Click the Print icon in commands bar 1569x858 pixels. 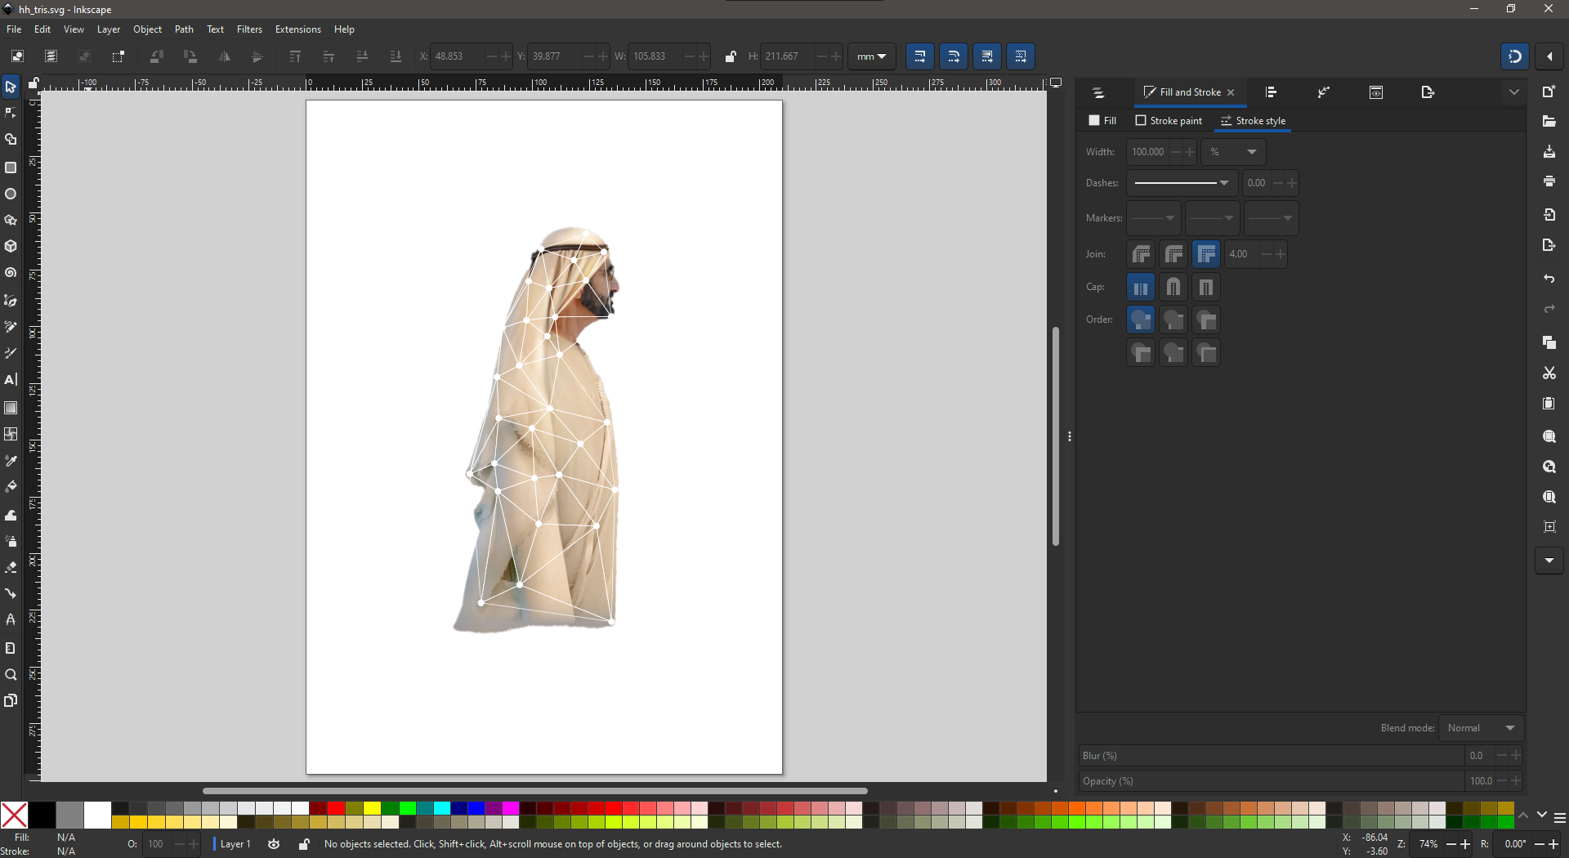[x=1549, y=181]
